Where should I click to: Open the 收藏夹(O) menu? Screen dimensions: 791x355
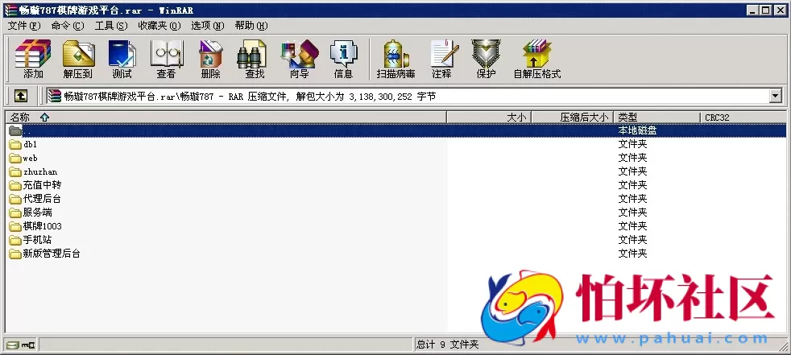159,26
